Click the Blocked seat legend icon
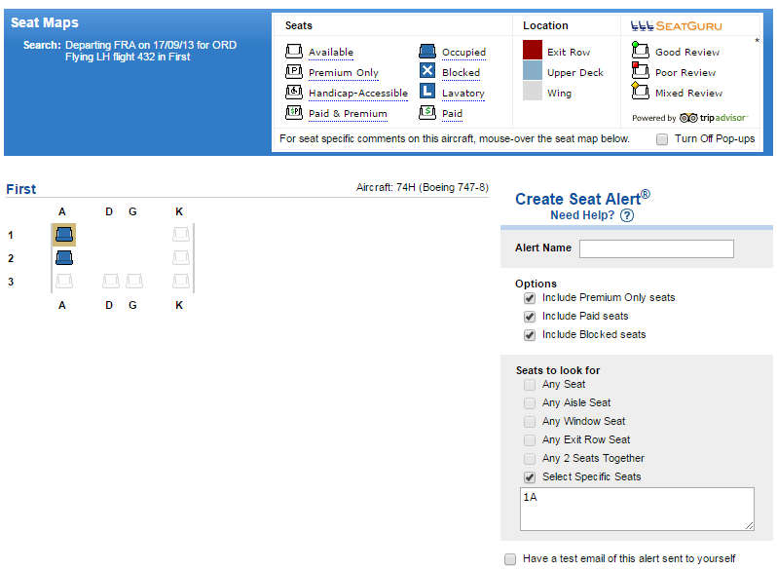Viewport: 777px width, 570px height. tap(426, 72)
